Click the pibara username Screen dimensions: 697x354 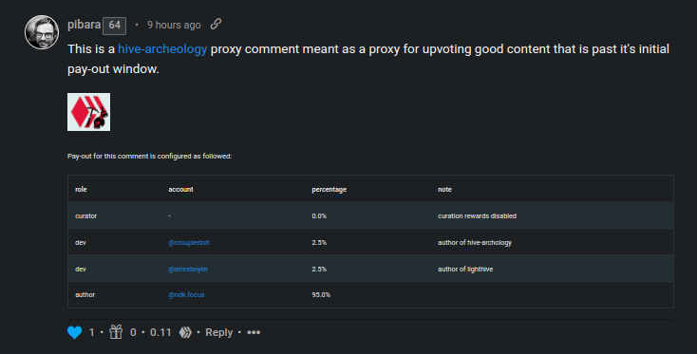pyautogui.click(x=84, y=25)
